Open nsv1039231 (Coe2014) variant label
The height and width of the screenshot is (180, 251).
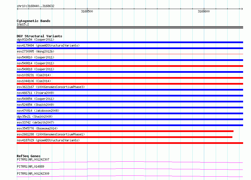pos(34,75)
